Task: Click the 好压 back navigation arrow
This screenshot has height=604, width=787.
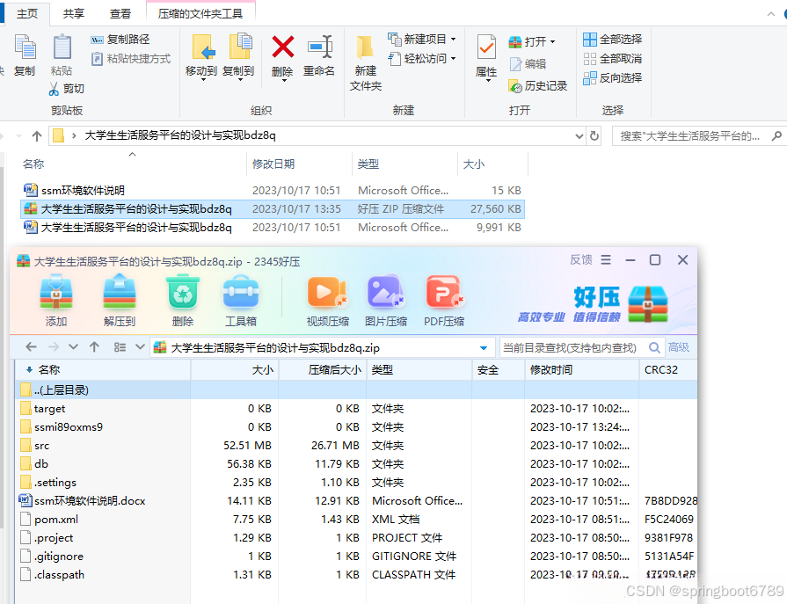Action: coord(32,347)
